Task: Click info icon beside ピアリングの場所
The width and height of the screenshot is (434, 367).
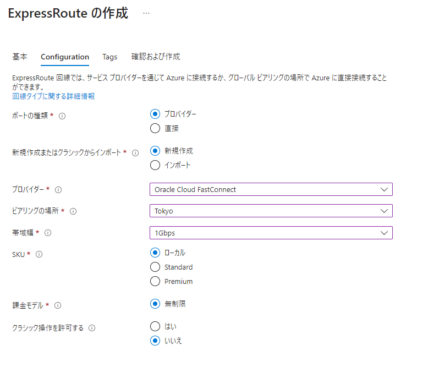Action: pos(73,211)
